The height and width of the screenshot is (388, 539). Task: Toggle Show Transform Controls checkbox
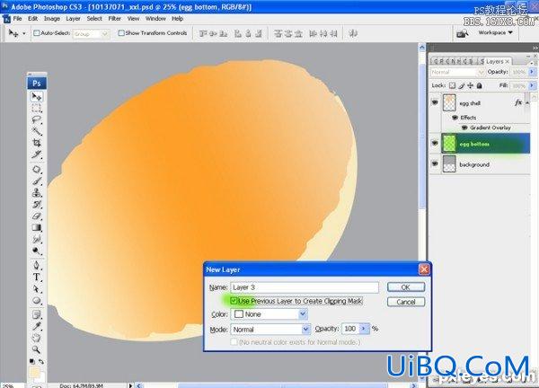(x=121, y=33)
